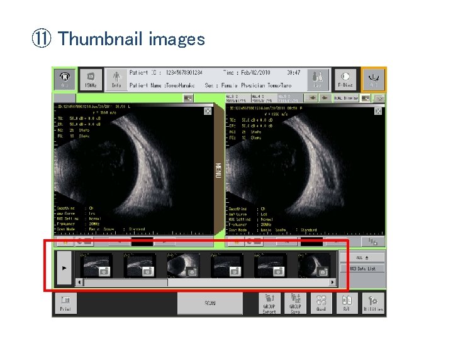Click the SCAN button
Image resolution: width=453 pixels, height=339 pixels.
[x=210, y=303]
